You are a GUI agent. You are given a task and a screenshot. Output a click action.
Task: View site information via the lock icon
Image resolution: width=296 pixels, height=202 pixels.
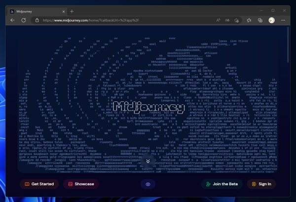(x=37, y=20)
